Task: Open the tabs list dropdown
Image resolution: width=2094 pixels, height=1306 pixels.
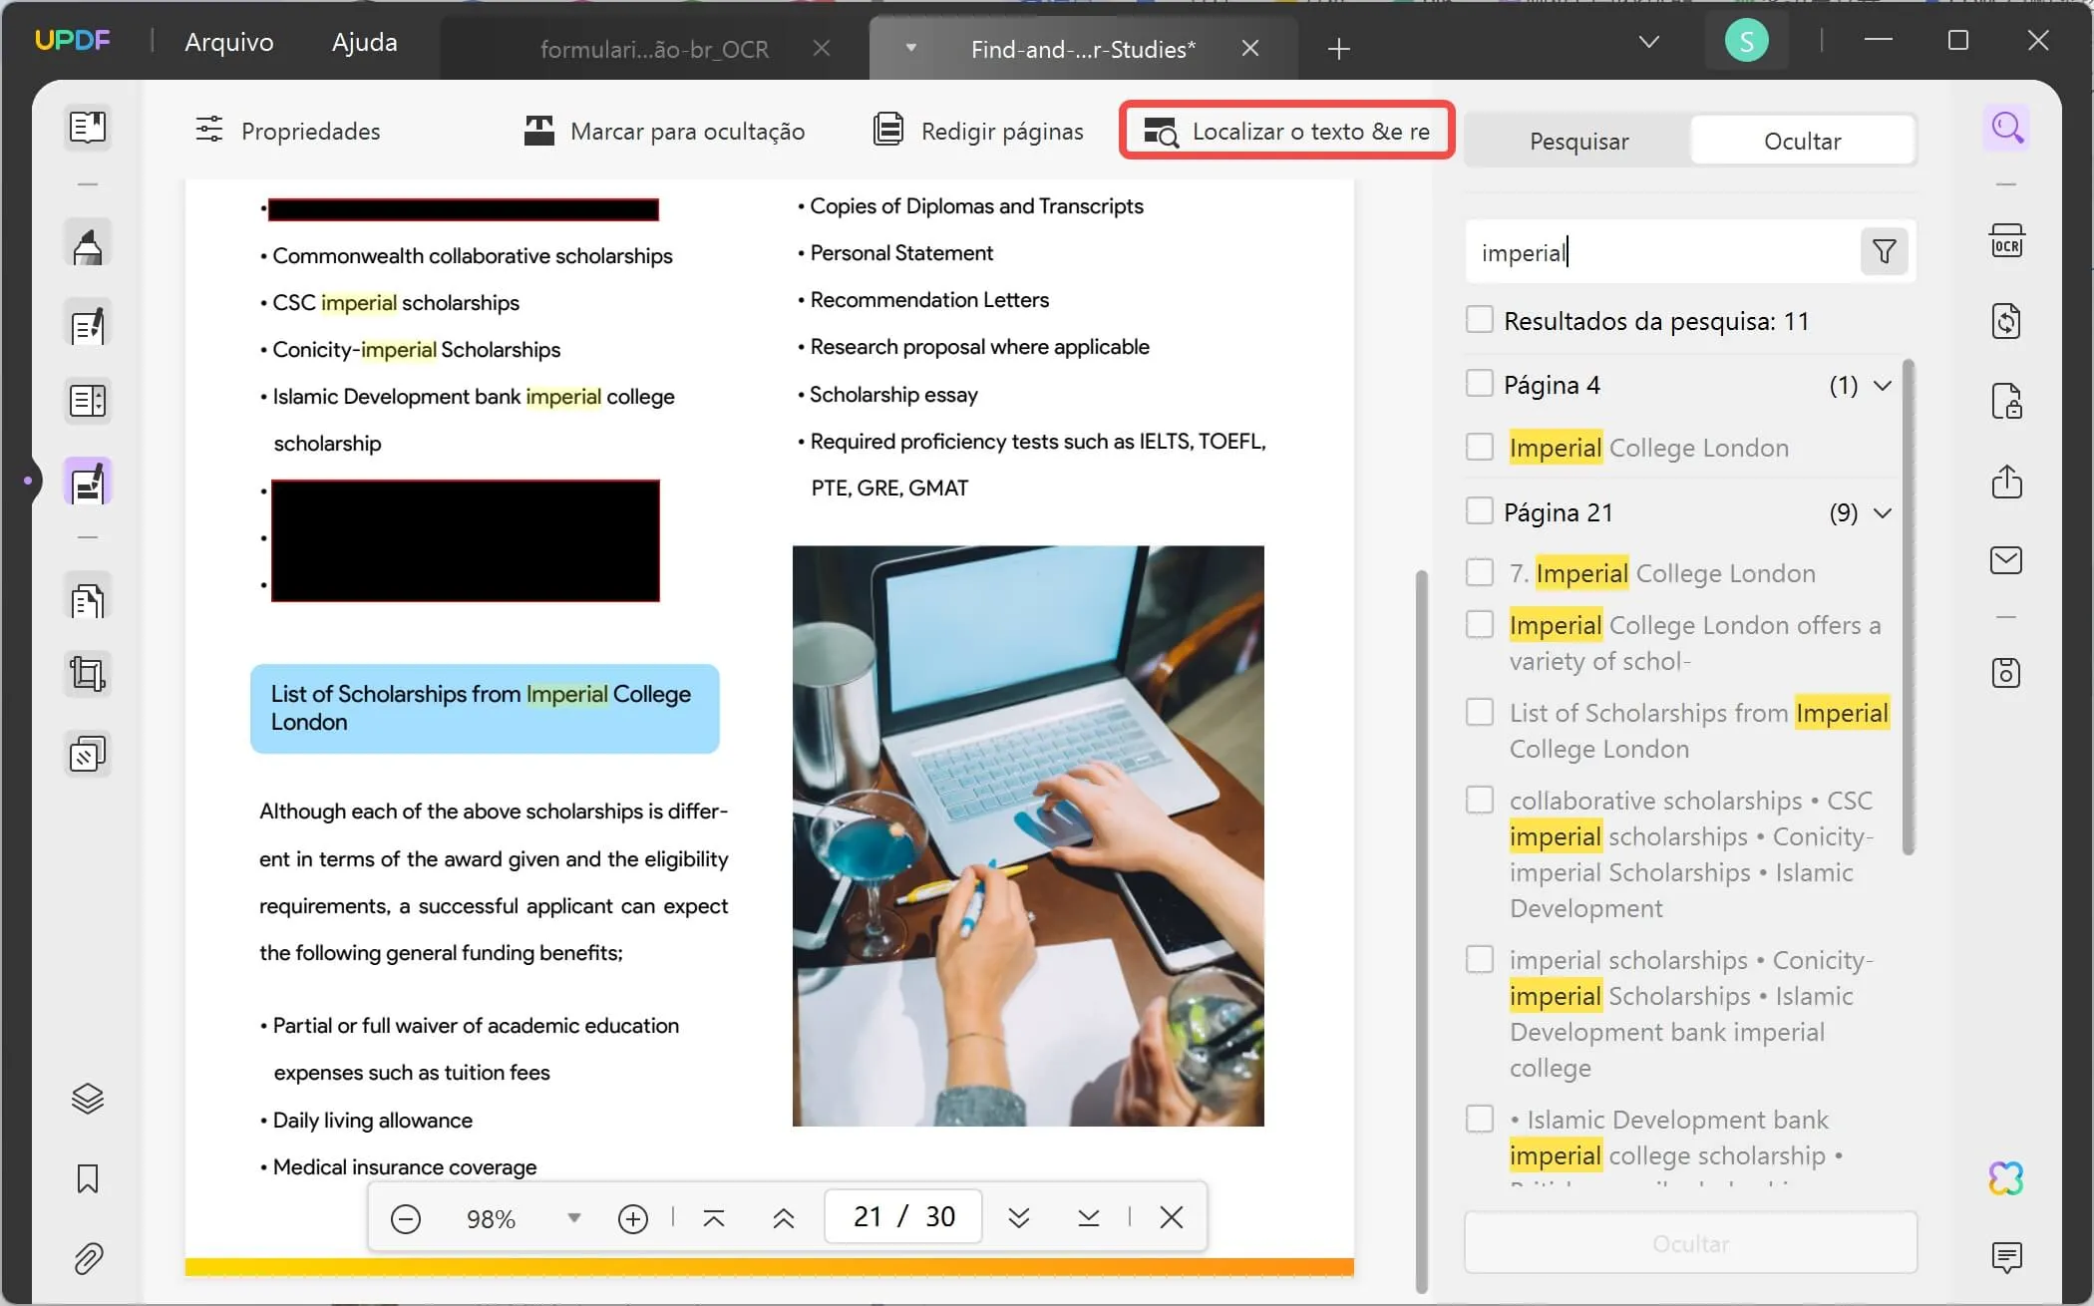Action: pos(1649,42)
